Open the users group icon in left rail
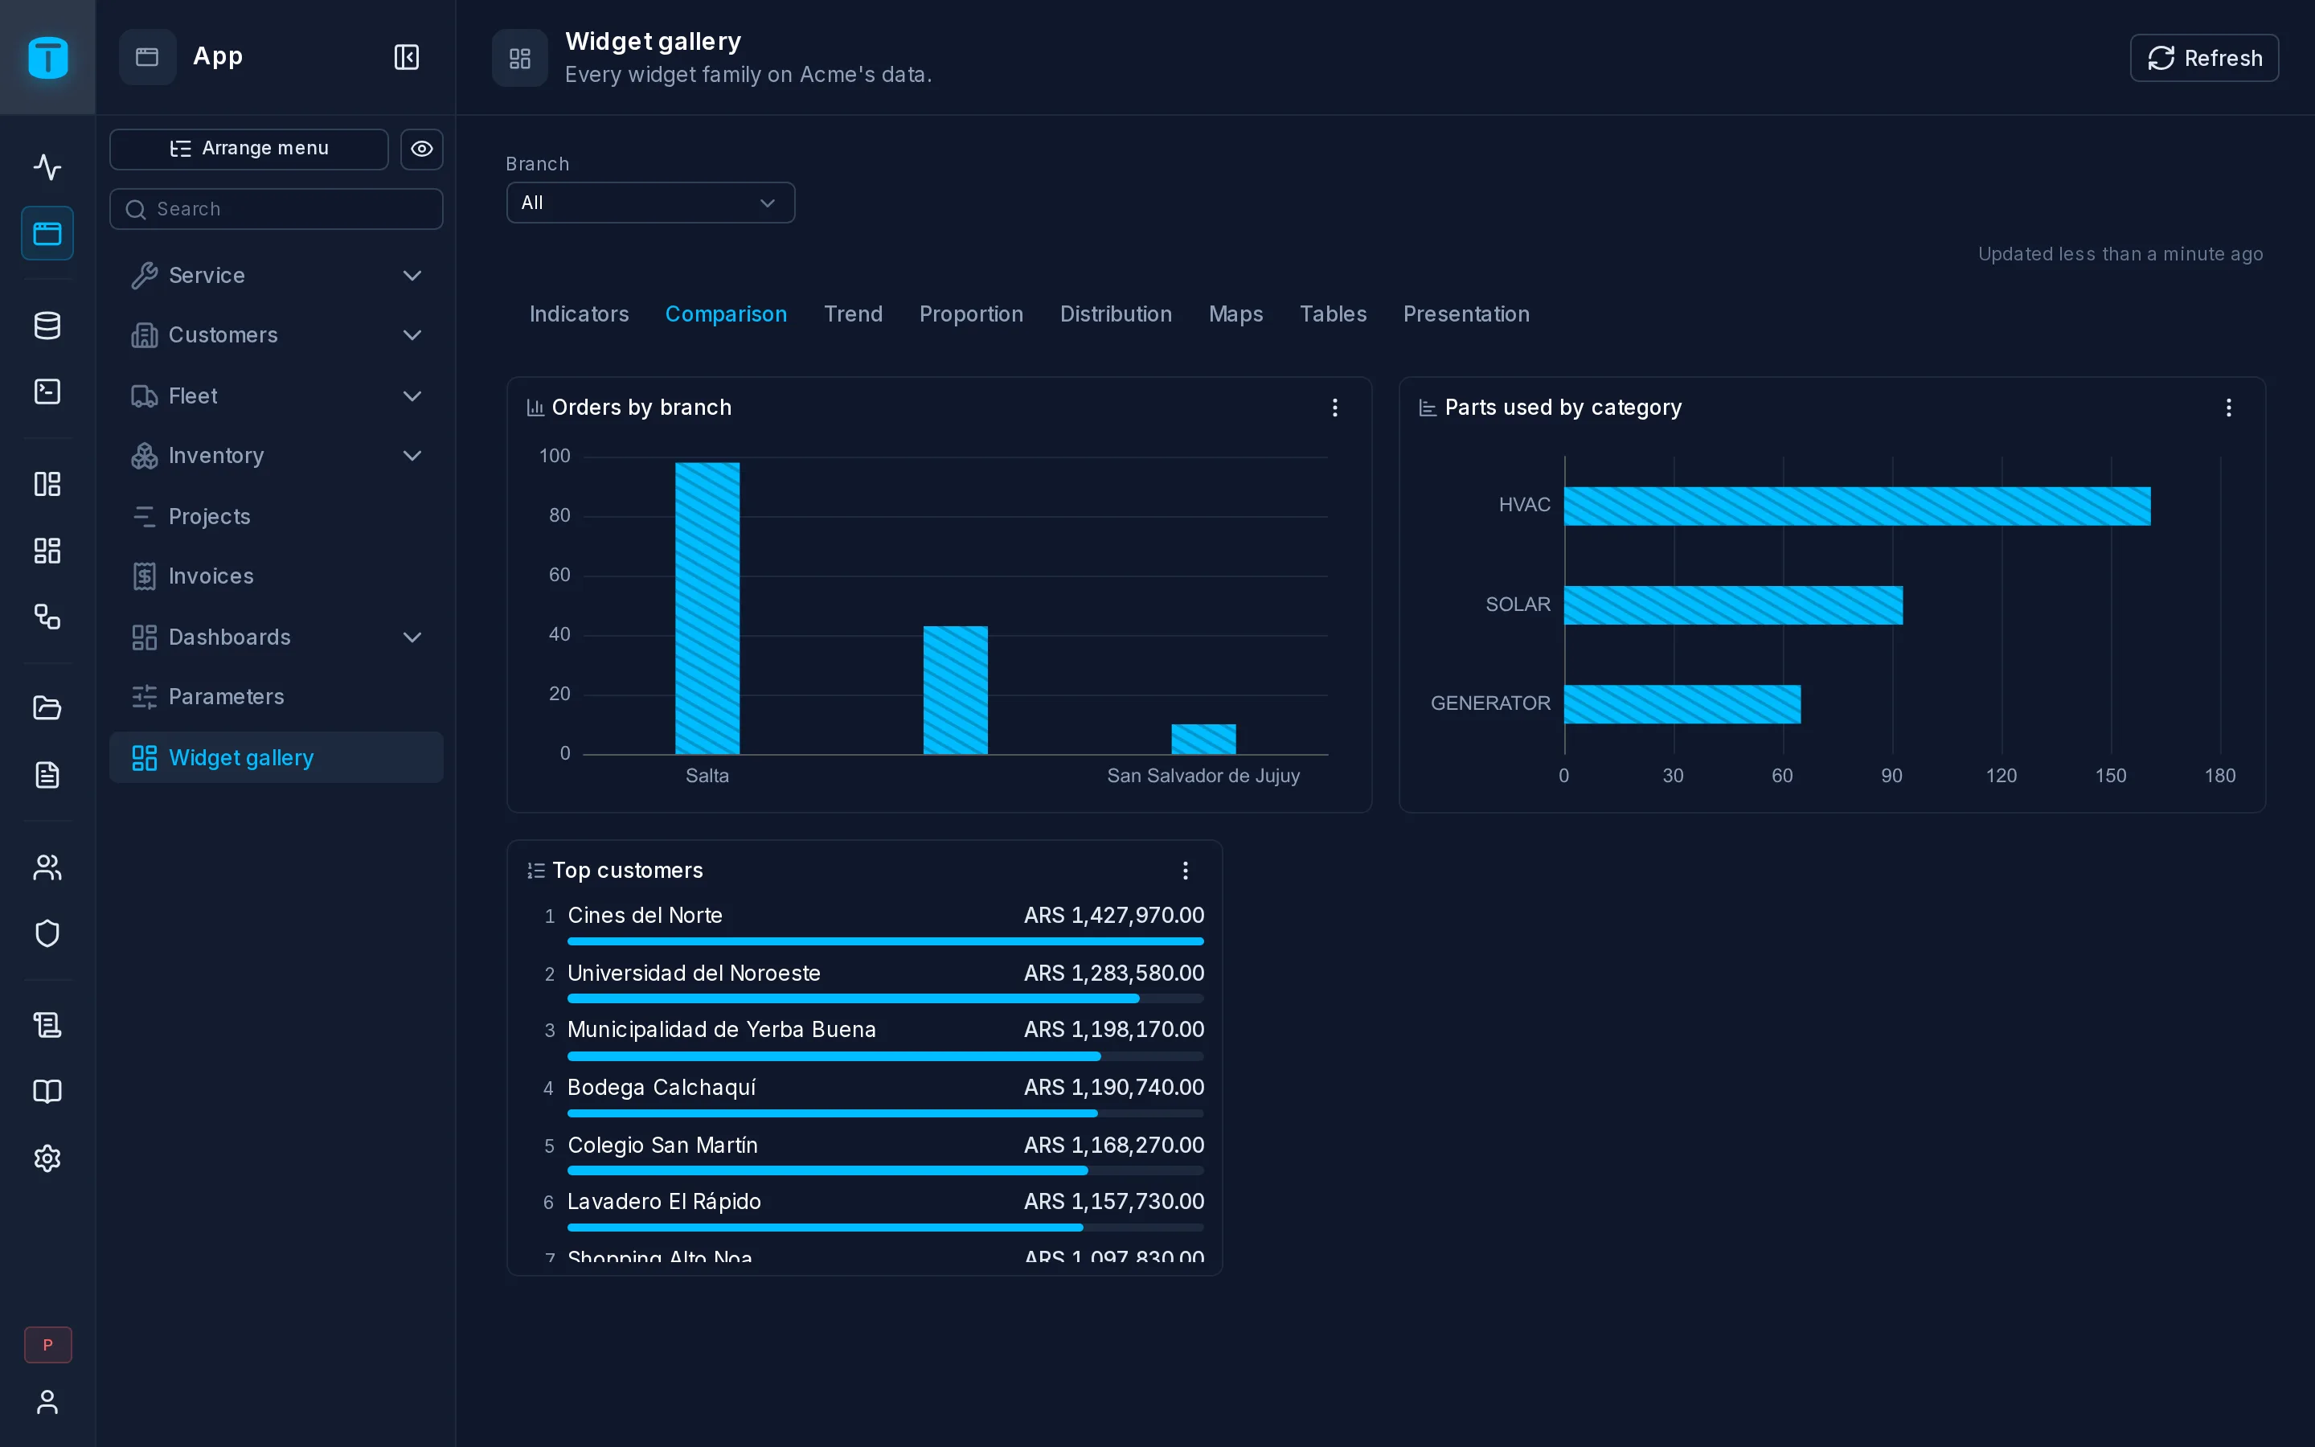Screen dimensions: 2315x1447 click(47, 867)
